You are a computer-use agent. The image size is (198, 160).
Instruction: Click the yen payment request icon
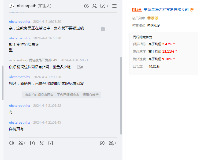(x=50, y=143)
